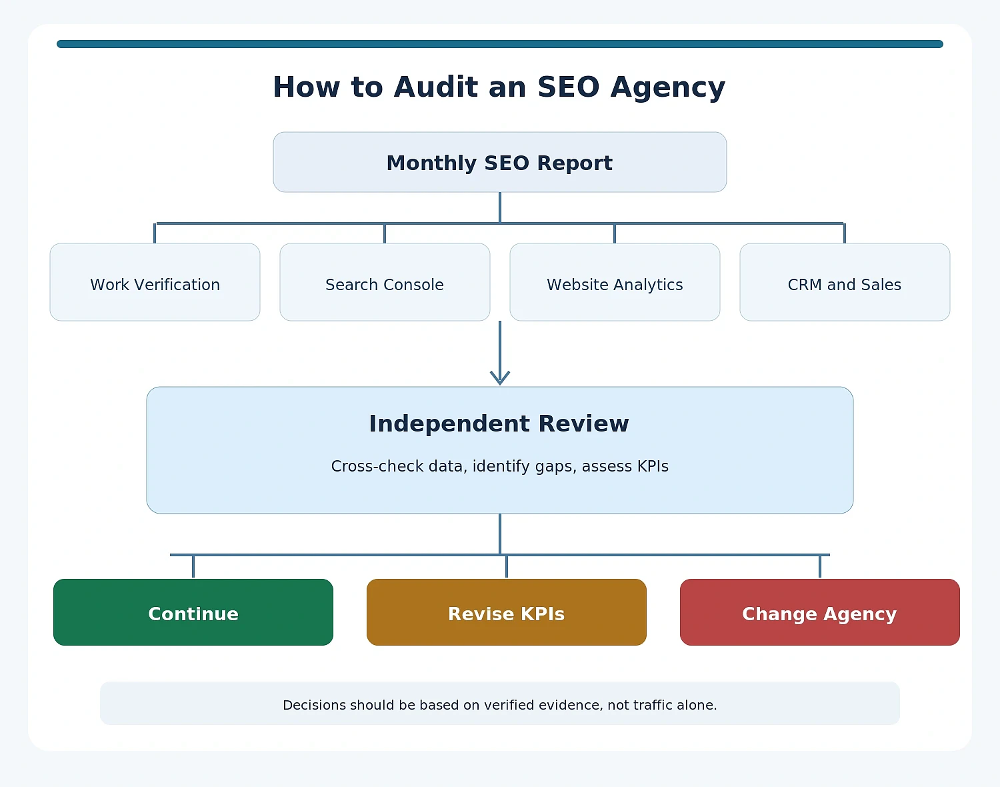This screenshot has height=787, width=1000.
Task: Click the 'Decisions should be based on verified evidence' note
Action: click(500, 704)
